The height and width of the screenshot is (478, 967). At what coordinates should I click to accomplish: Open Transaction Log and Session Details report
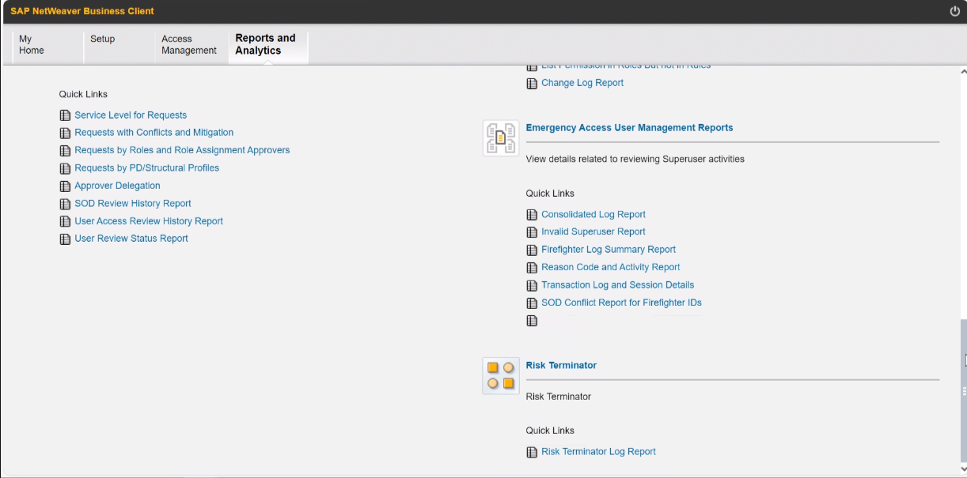[617, 285]
